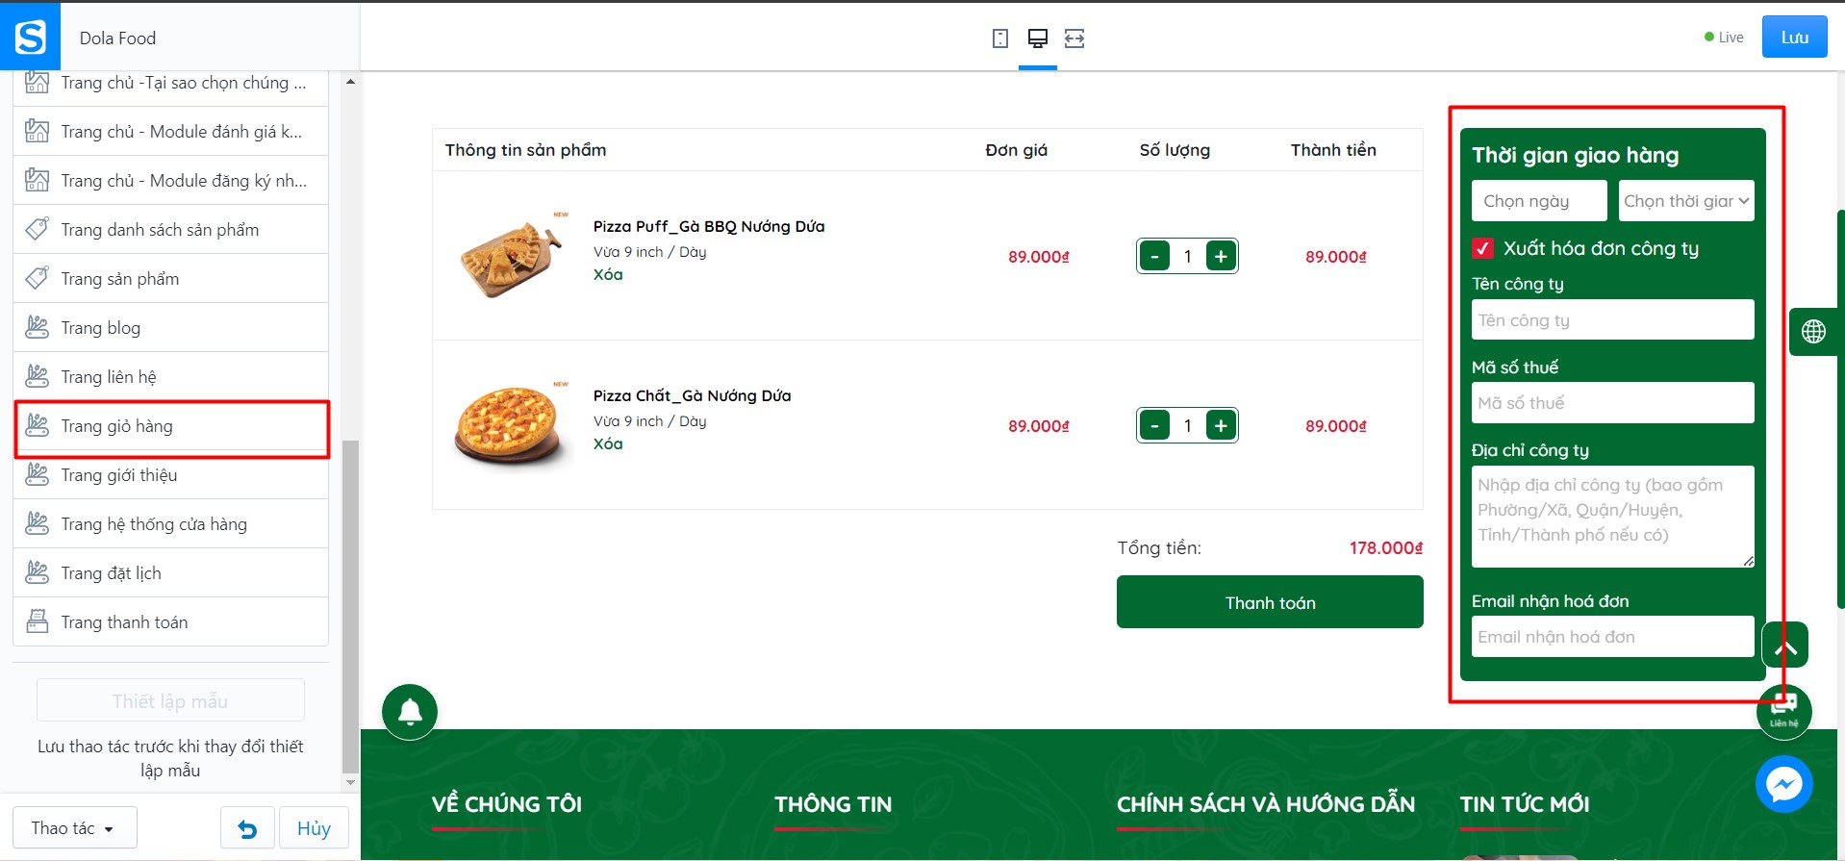Click the globe language icon
This screenshot has width=1845, height=861.
coord(1813,332)
